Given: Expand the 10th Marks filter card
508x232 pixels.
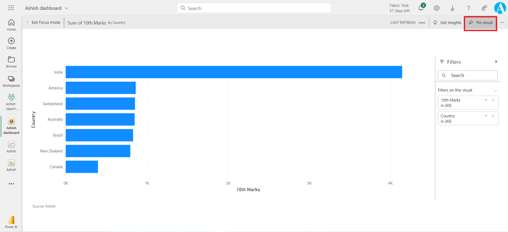Looking at the screenshot, I should [486, 100].
